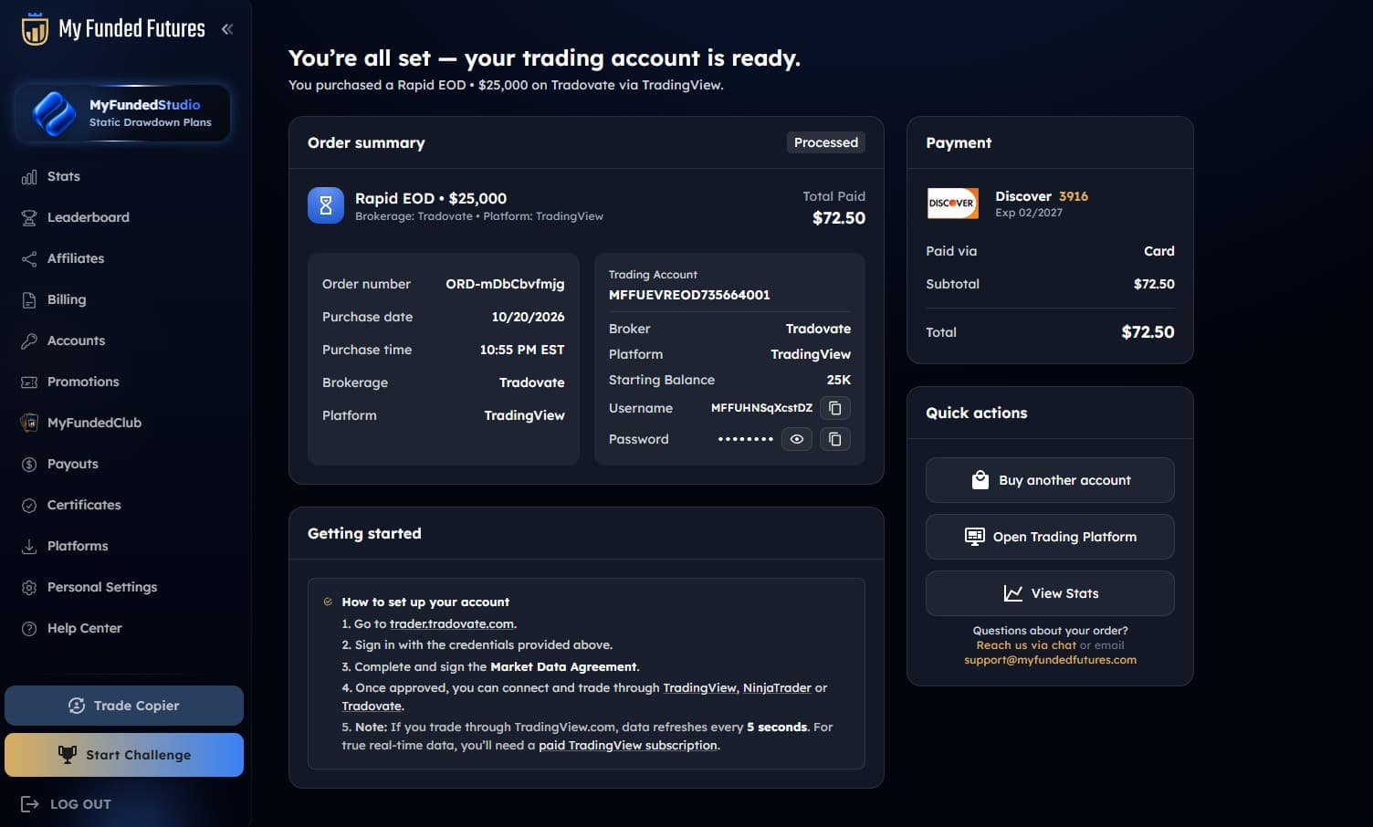Click the Rapid EOD hourglass icon
1373x827 pixels.
pos(326,205)
